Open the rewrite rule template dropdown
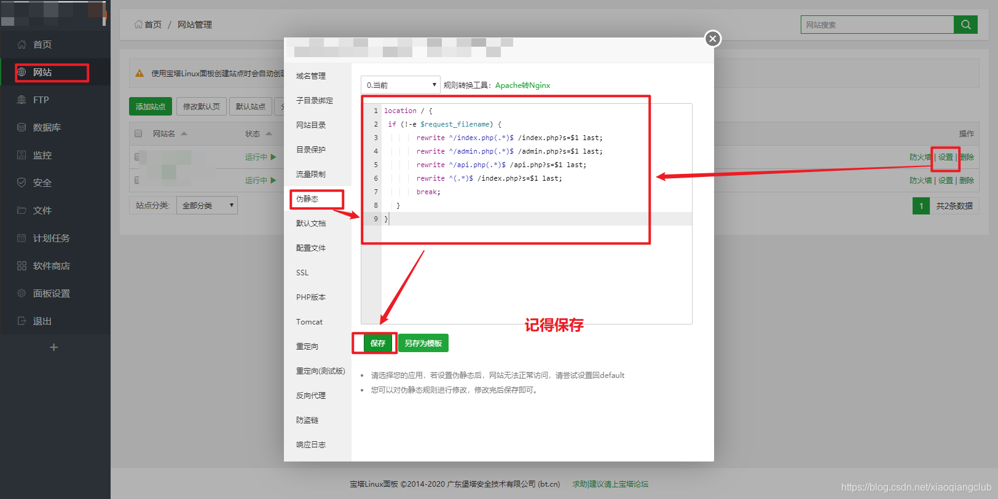Screen dimensions: 998x499 (400, 85)
